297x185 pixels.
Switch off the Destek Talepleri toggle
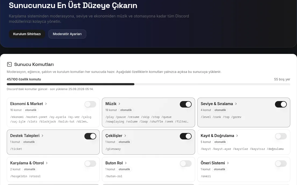(90, 136)
